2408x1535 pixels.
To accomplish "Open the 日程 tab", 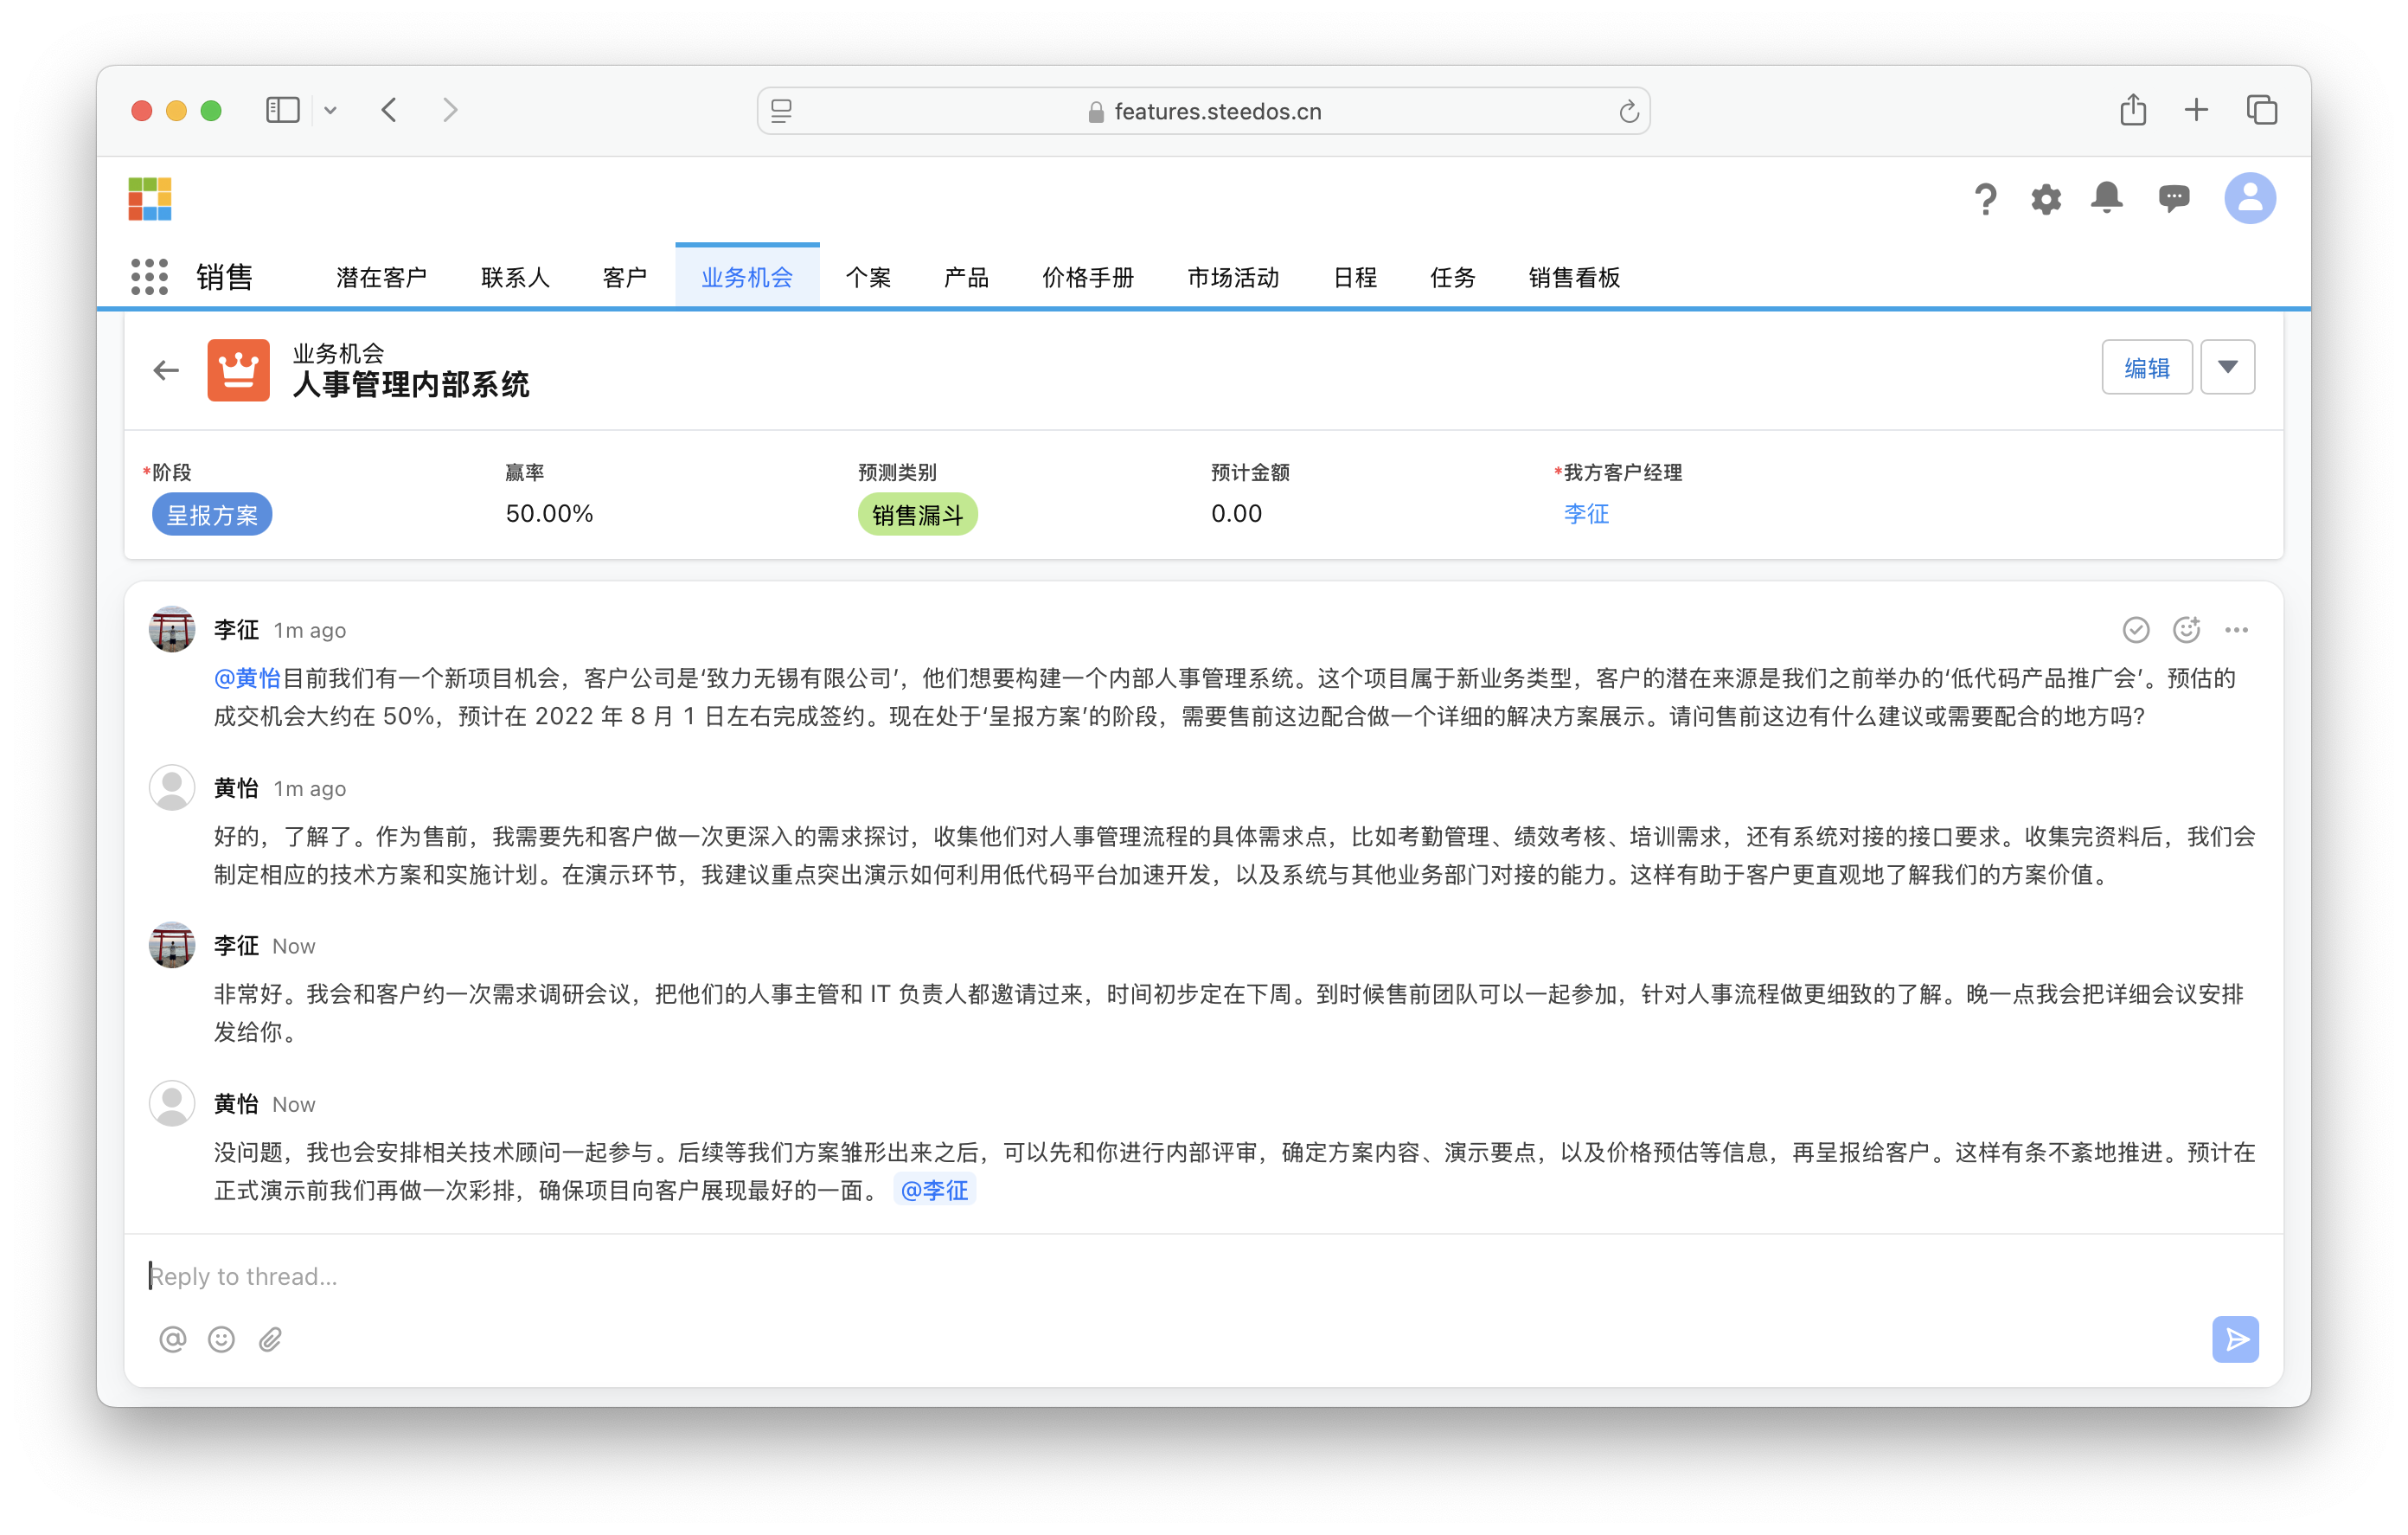I will coord(1355,277).
